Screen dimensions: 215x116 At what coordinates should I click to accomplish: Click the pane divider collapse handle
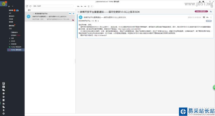coord(75,61)
